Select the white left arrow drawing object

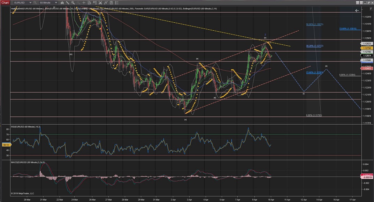click(x=357, y=11)
